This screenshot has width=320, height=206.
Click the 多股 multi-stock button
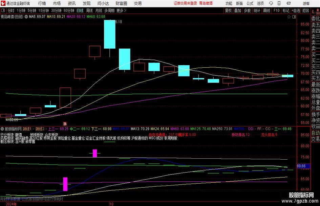[247, 10]
